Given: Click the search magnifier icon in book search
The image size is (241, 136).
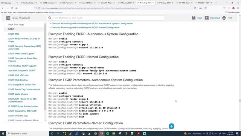Looking at the screenshot, I should click(x=50, y=18).
